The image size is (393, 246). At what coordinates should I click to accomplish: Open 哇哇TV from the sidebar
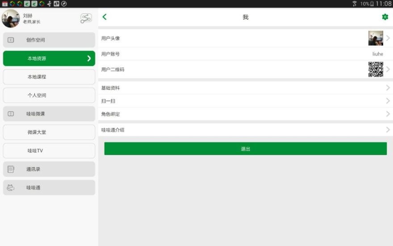(x=49, y=151)
